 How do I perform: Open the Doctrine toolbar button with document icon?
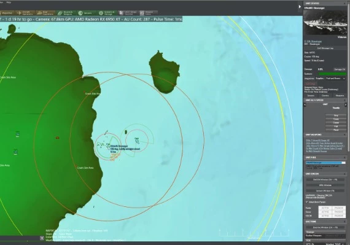click(x=128, y=13)
